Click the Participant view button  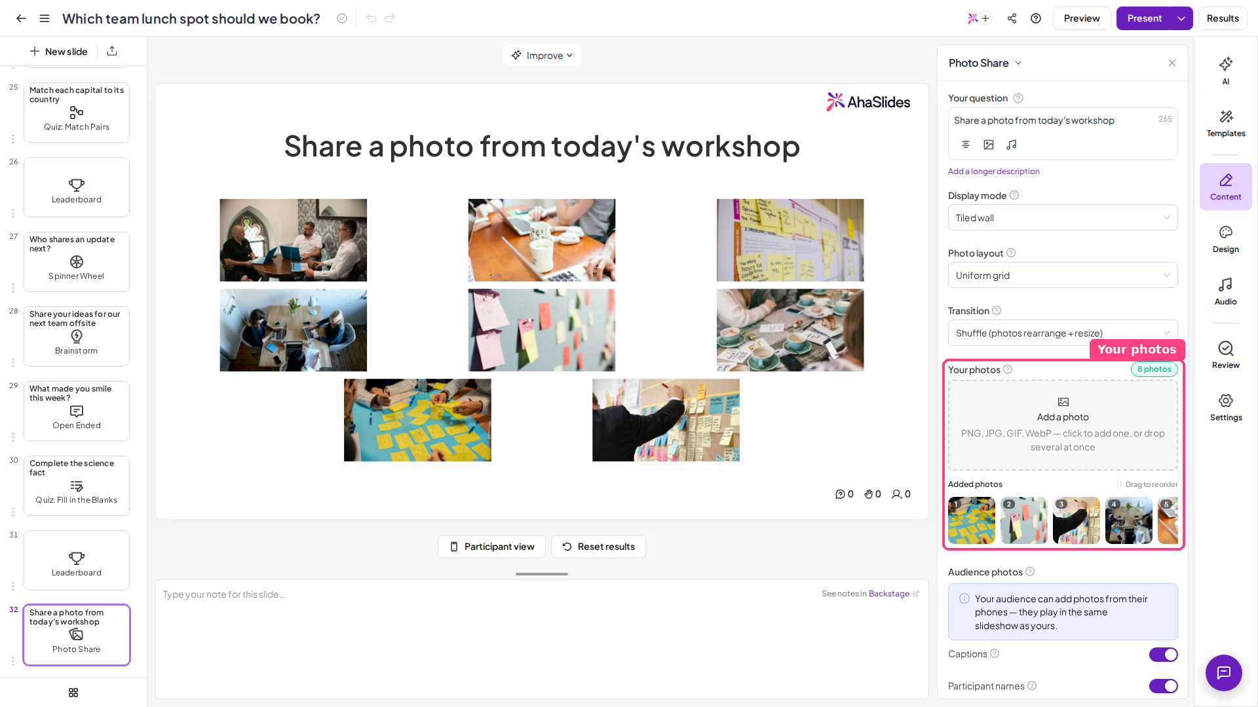[491, 547]
